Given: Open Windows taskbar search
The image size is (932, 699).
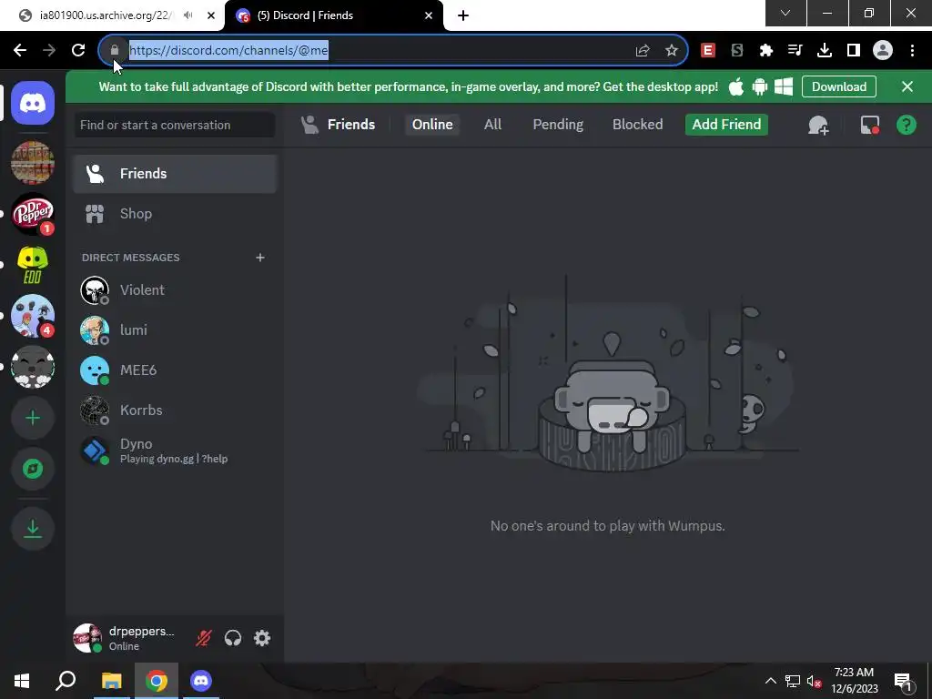Looking at the screenshot, I should (66, 681).
